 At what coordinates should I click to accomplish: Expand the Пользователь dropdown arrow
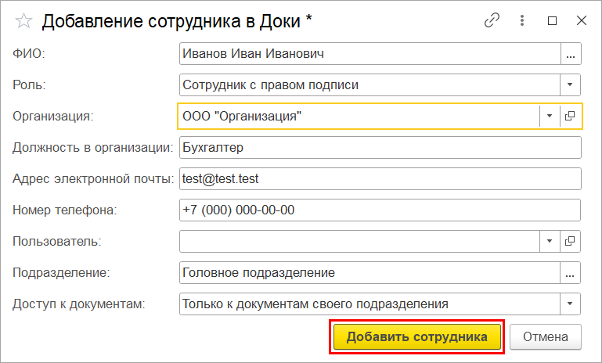tap(550, 242)
